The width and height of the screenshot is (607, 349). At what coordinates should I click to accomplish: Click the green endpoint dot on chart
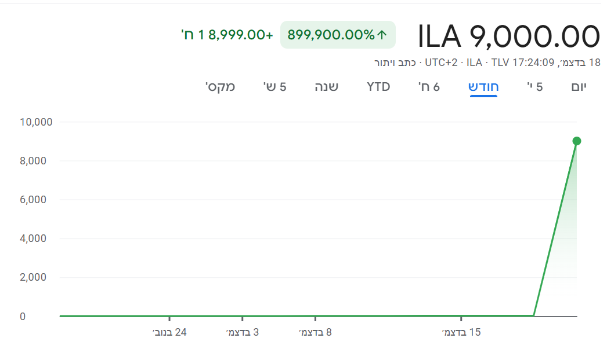pyautogui.click(x=577, y=141)
